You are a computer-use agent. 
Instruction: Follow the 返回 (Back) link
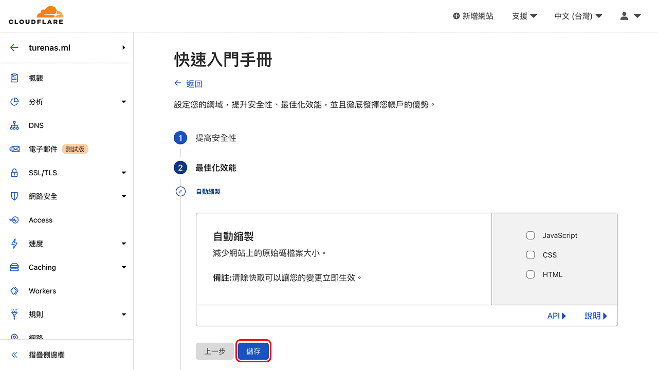pos(189,83)
